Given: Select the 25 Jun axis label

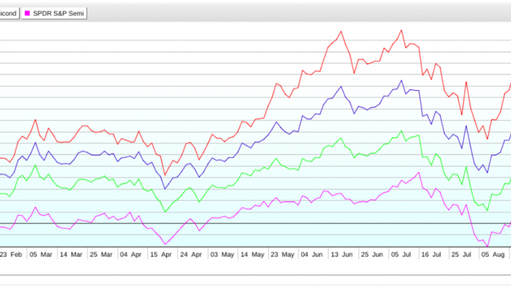Looking at the screenshot, I should 372,254.
